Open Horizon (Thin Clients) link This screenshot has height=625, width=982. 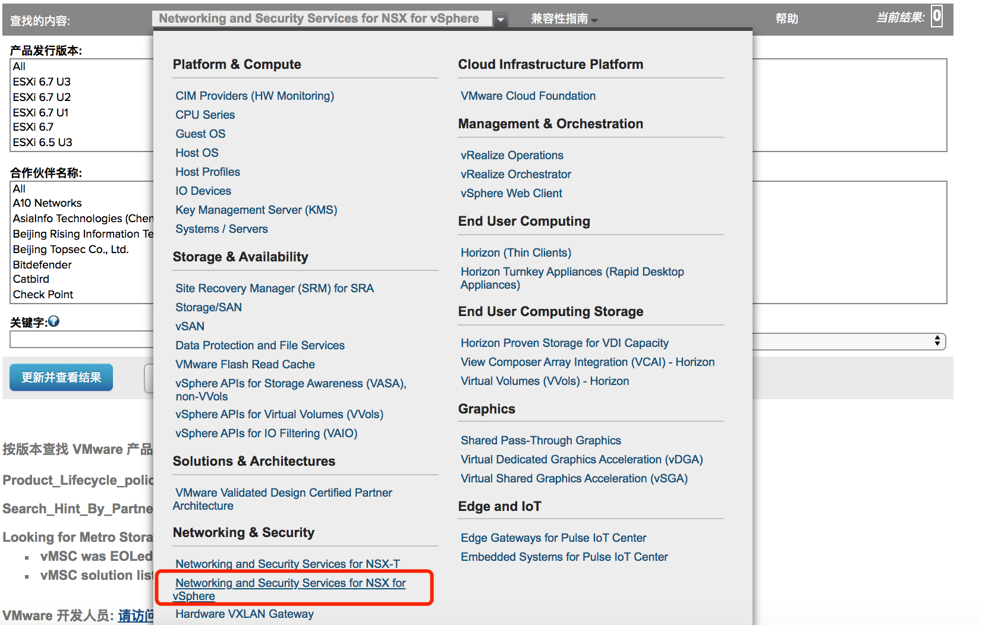(x=516, y=252)
